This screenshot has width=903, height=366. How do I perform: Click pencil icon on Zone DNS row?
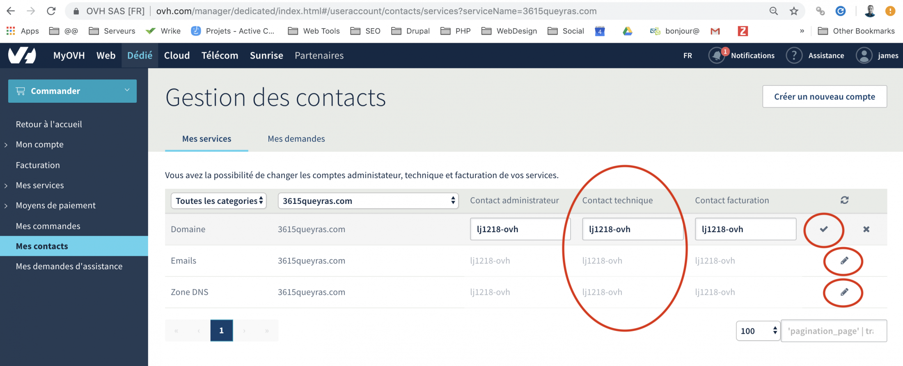844,292
